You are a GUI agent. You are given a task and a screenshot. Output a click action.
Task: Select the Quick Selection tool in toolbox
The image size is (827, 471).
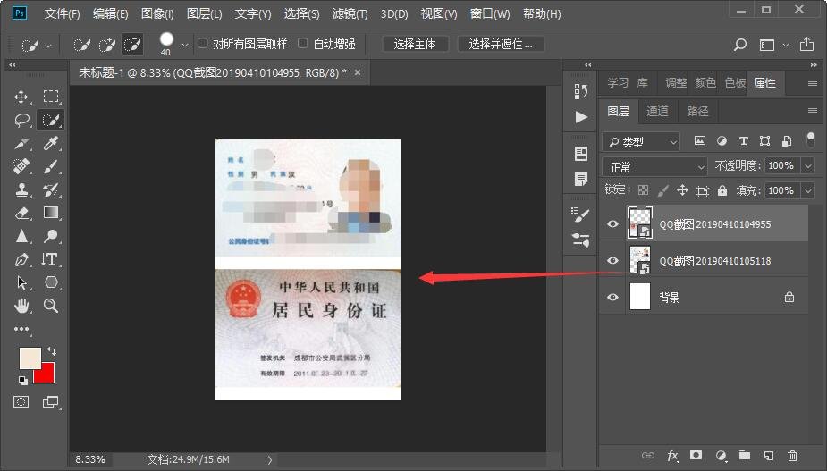(51, 121)
